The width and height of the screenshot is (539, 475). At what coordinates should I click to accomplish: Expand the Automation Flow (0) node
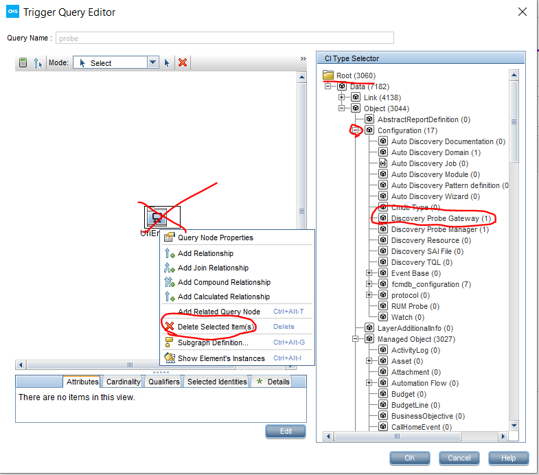369,383
